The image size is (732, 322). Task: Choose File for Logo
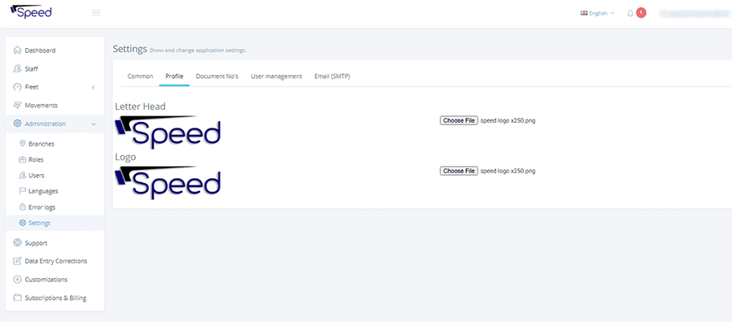tap(459, 171)
